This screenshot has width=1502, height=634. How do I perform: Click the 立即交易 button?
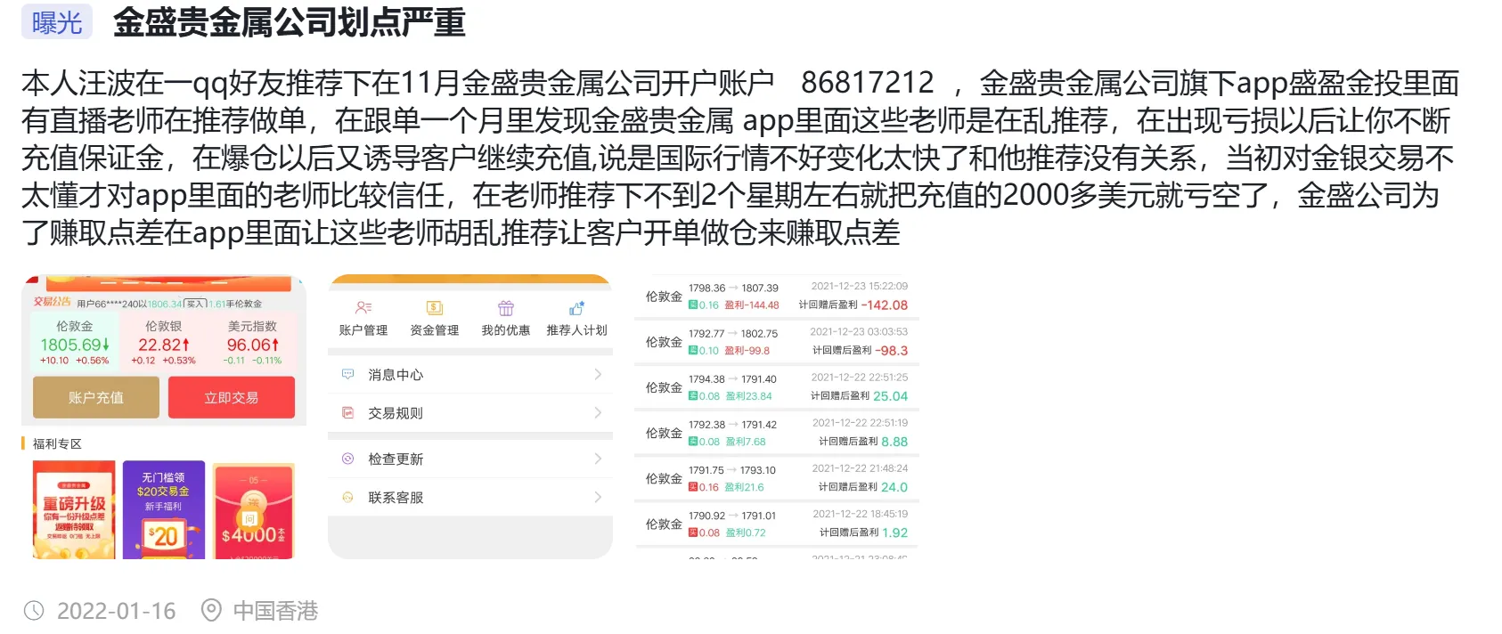click(232, 397)
